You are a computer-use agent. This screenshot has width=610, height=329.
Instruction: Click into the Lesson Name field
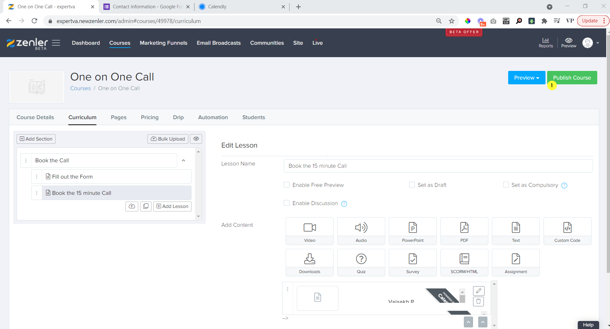438,166
